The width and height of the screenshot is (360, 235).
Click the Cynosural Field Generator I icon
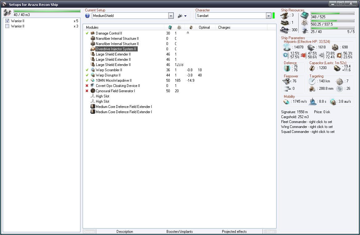92,91
